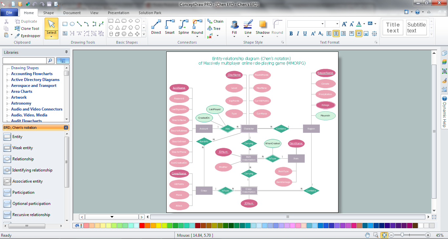The image size is (448, 239).
Task: Pick the bright red color swatch
Action: [x=142, y=226]
